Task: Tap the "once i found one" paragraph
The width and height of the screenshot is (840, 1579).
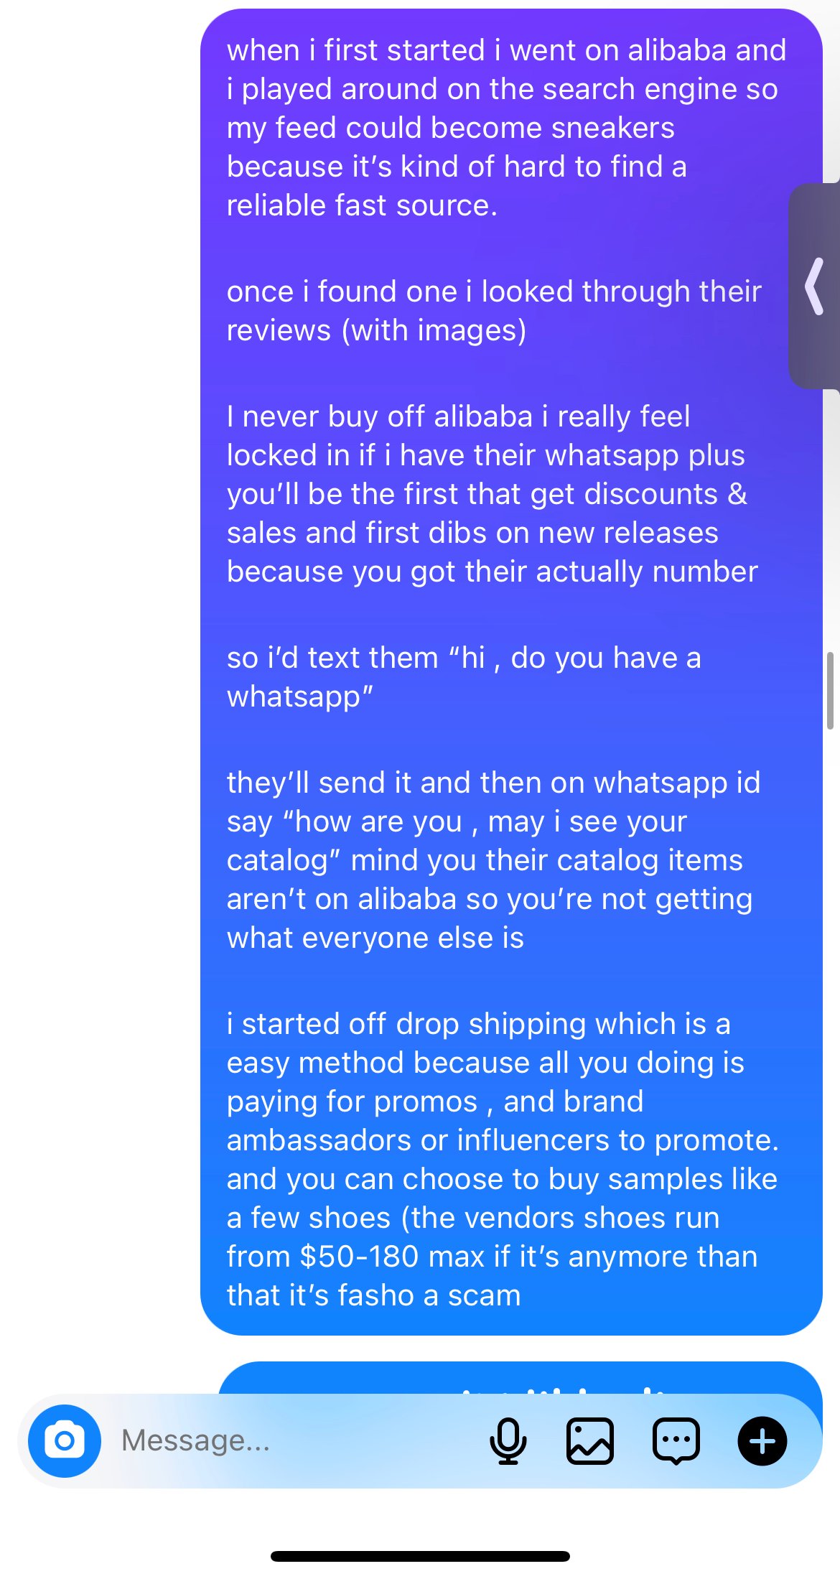Action: click(494, 311)
